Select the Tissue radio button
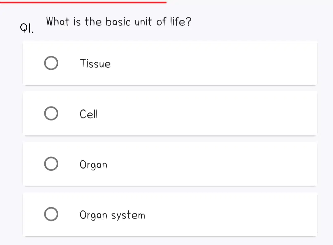The height and width of the screenshot is (245, 333). click(x=51, y=63)
